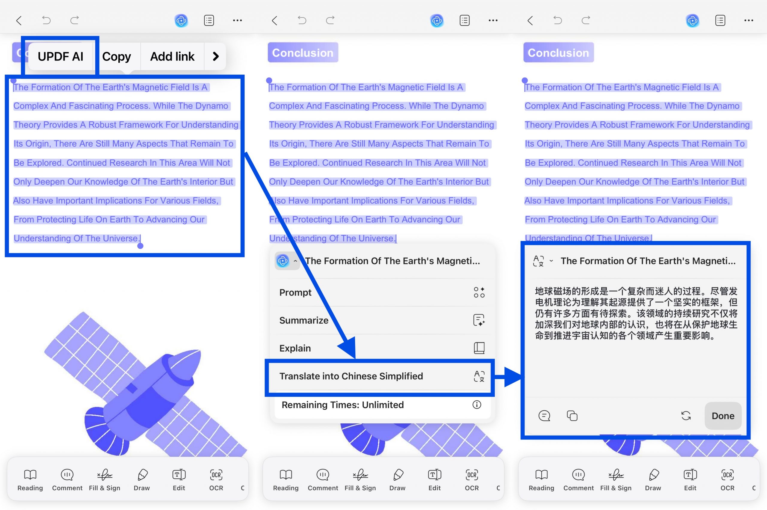The image size is (767, 510).
Task: Choose Add link in the selection popup
Action: click(x=172, y=56)
